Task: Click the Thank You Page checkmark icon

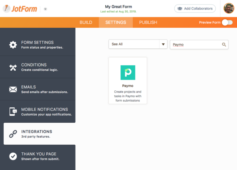Action: 13,156
